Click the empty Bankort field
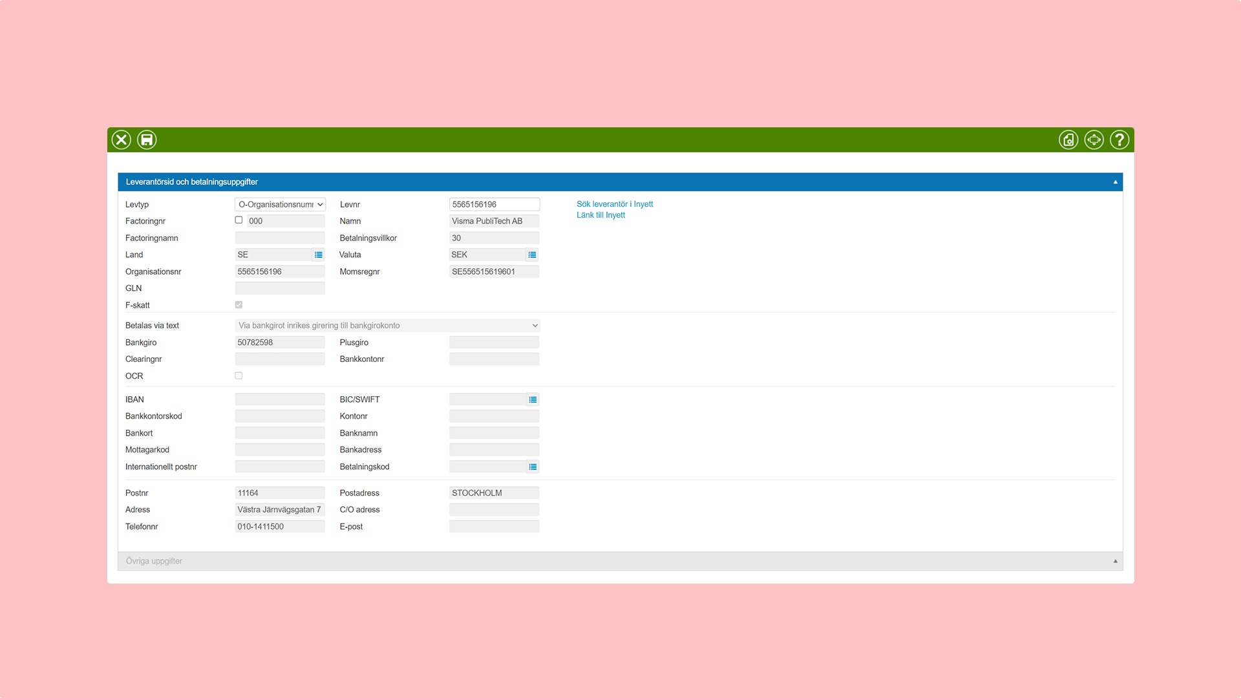This screenshot has height=698, width=1241. 280,433
